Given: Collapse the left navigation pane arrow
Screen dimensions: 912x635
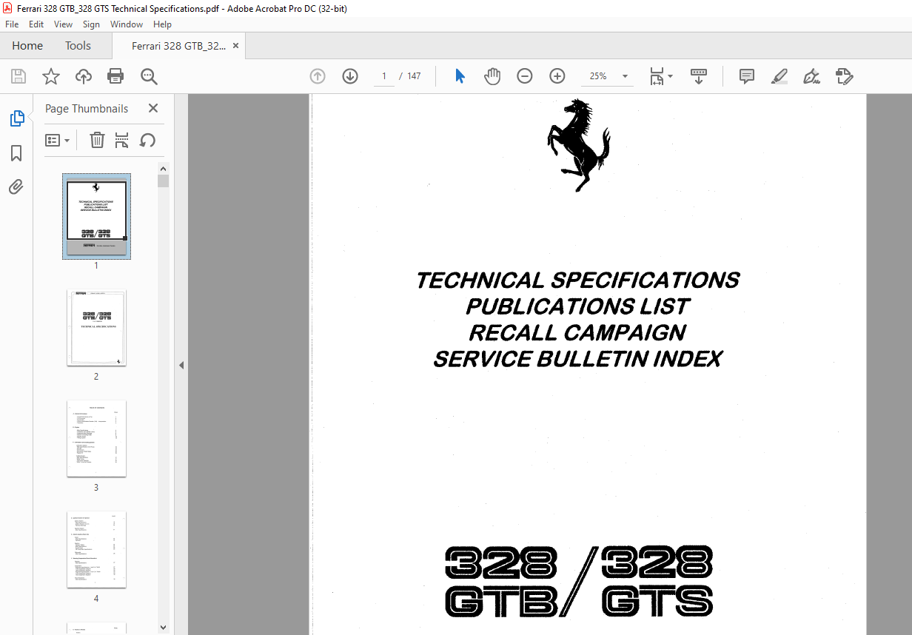Looking at the screenshot, I should coord(181,365).
